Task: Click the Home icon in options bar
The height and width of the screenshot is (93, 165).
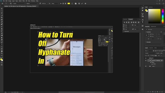Action: [x=2, y=3]
